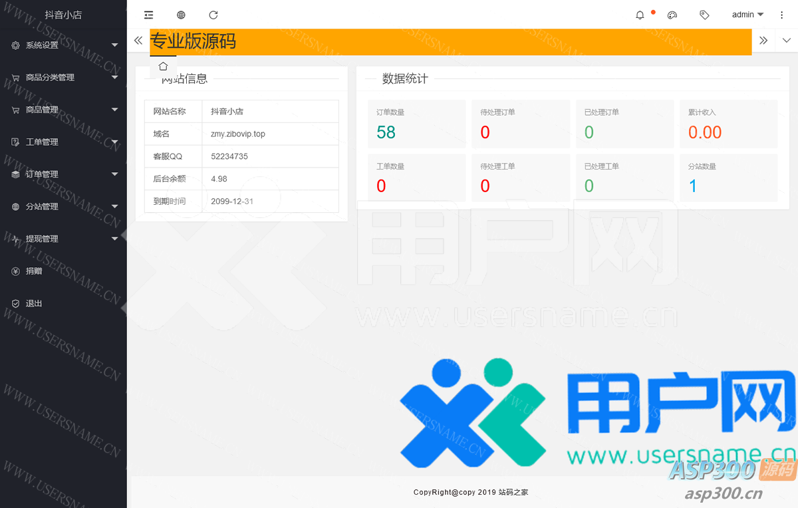The width and height of the screenshot is (798, 508).
Task: Expand 订单管理 in the sidebar
Action: [63, 174]
